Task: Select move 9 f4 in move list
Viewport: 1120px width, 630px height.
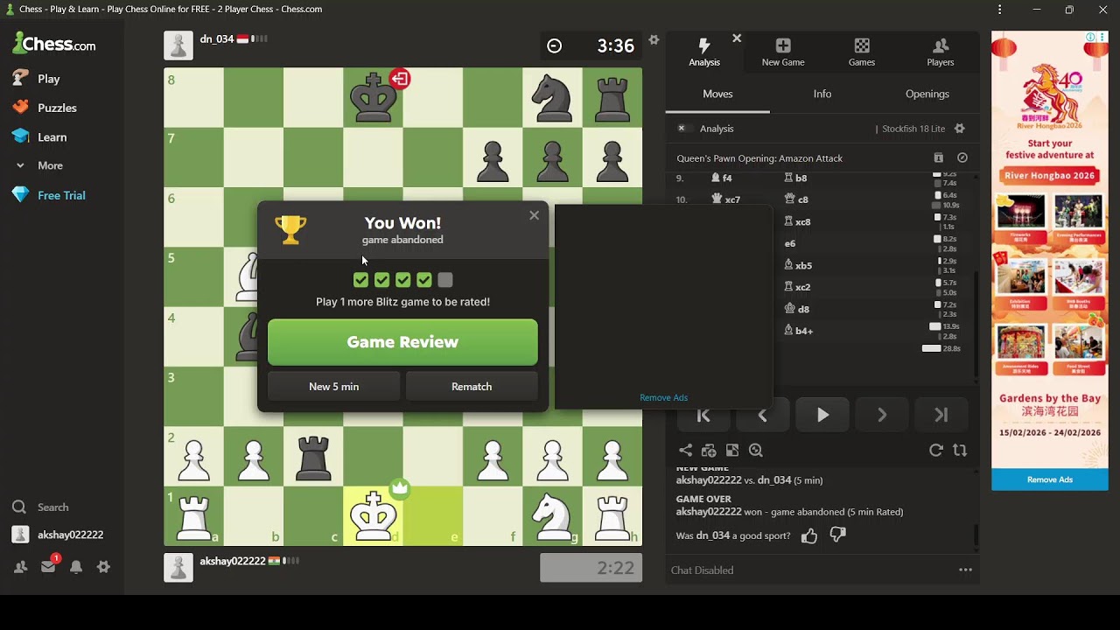Action: coord(722,178)
